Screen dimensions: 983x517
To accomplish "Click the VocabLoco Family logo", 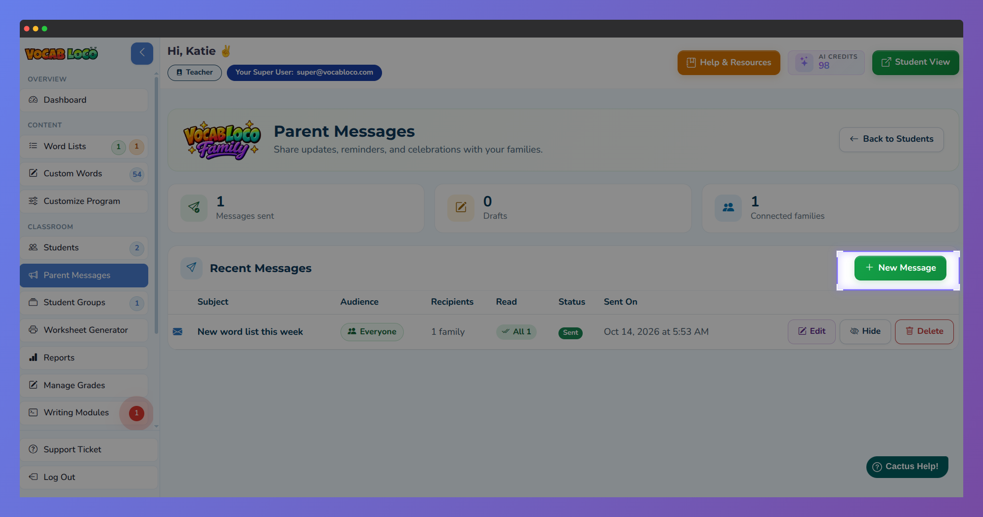I will pos(222,140).
